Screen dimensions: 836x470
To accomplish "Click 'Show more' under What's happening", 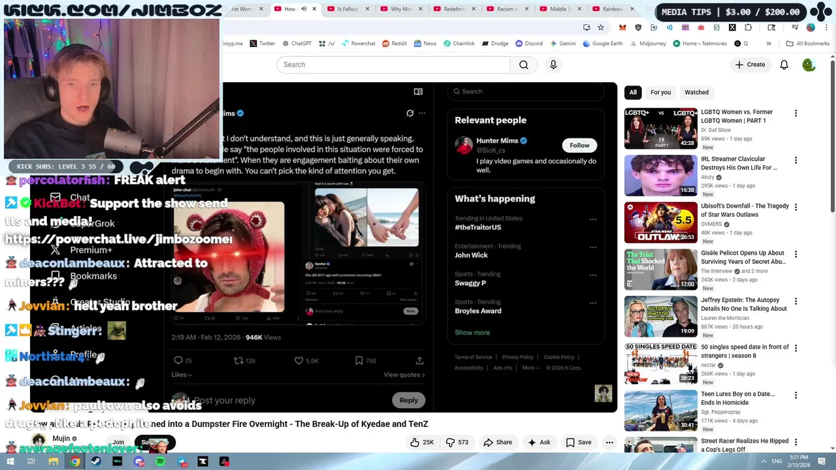I will click(472, 332).
